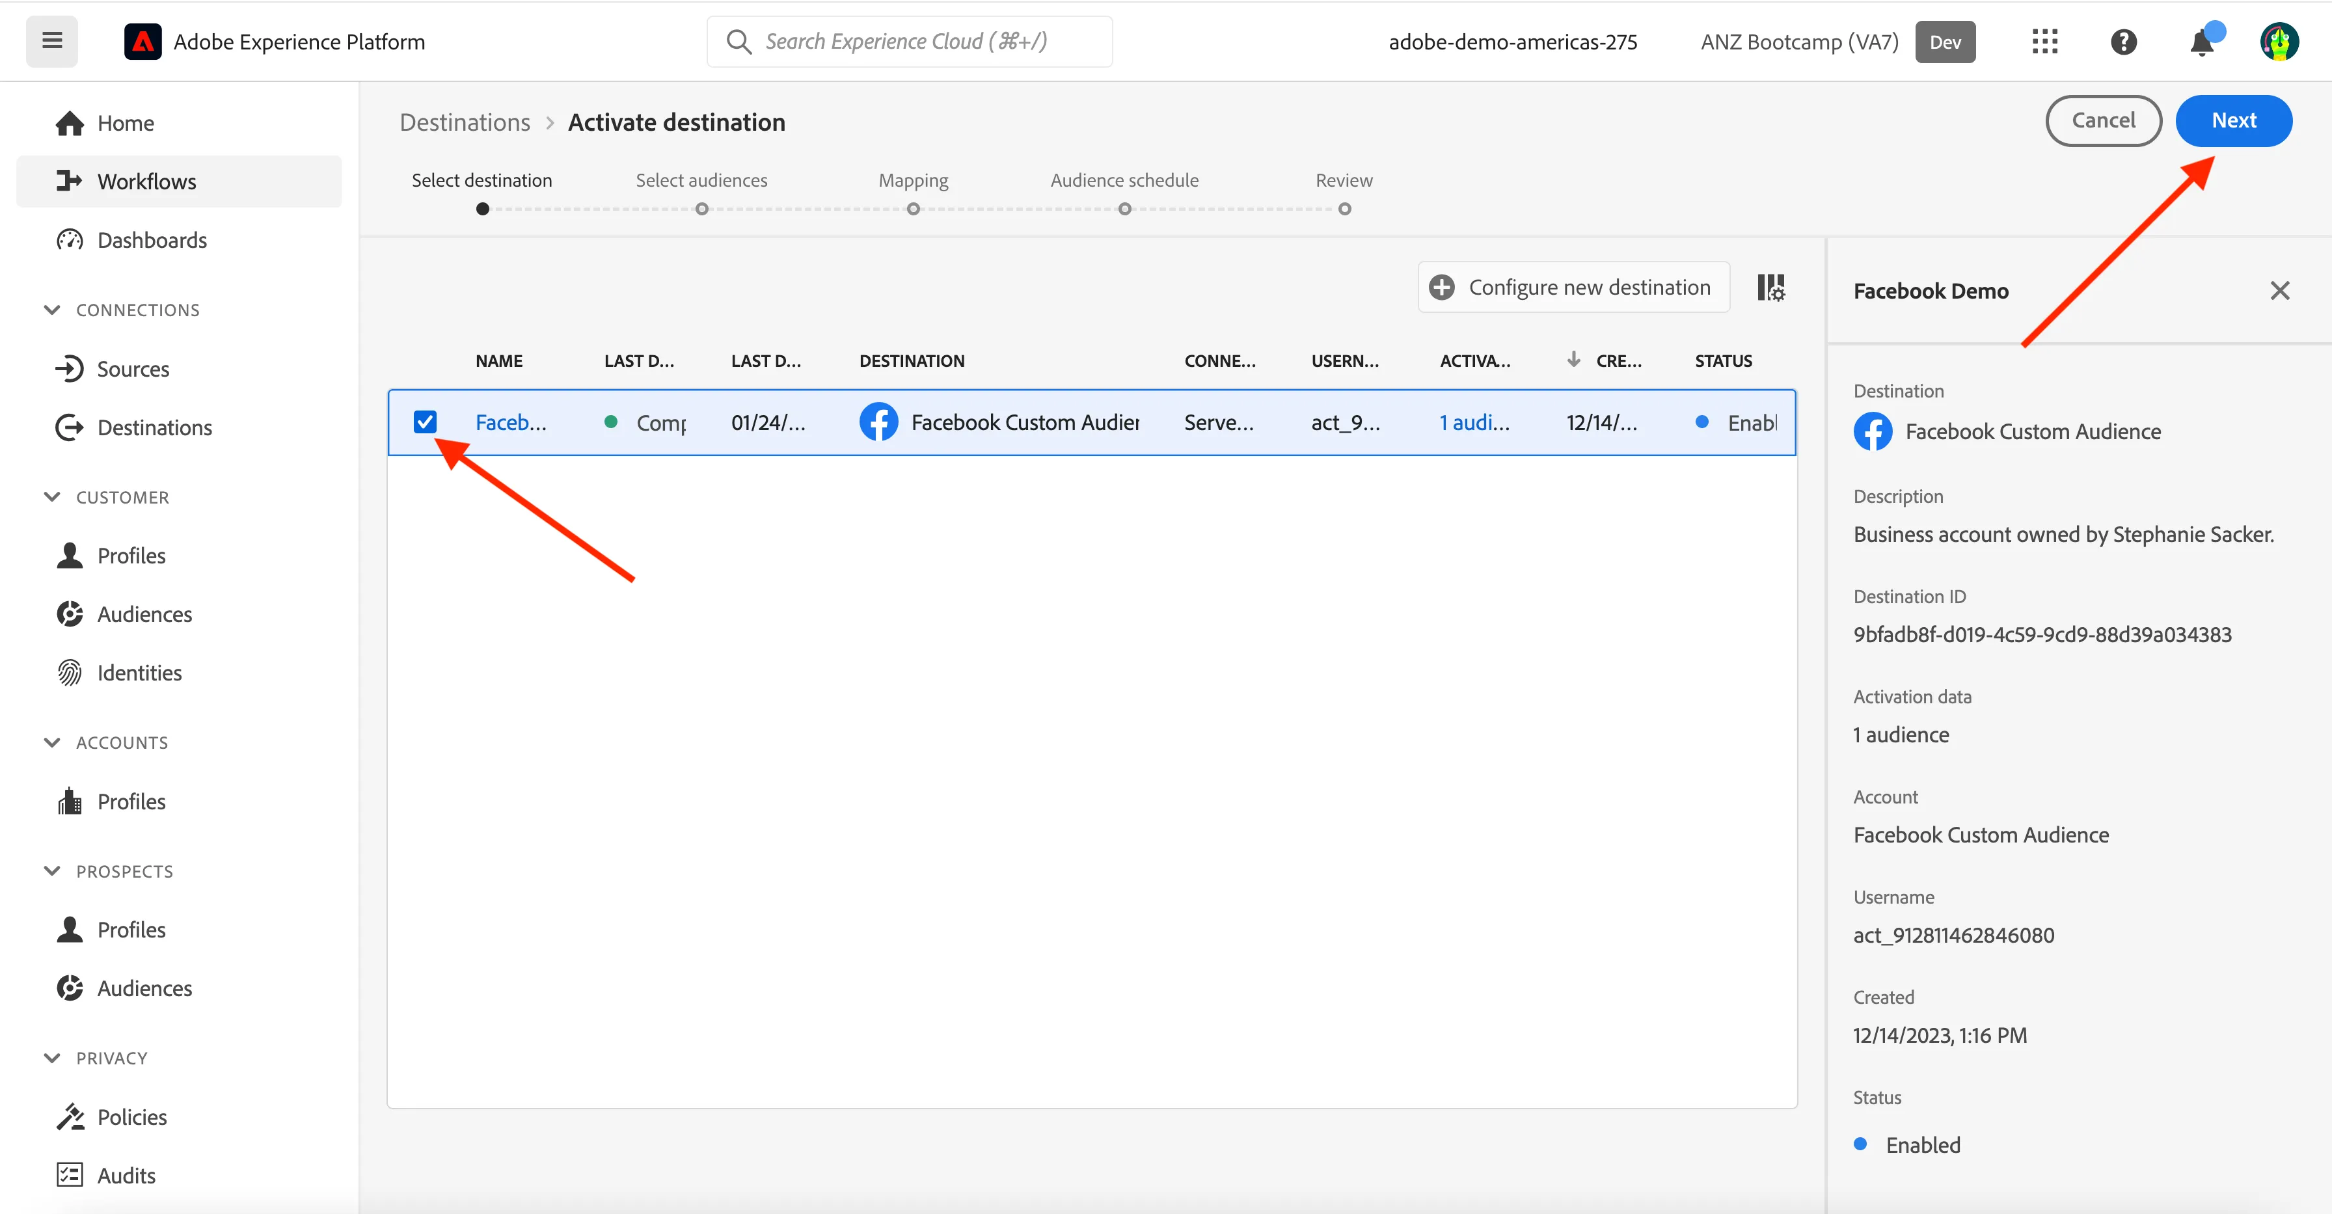The image size is (2332, 1214).
Task: Open Policies under Privacy
Action: click(x=179, y=1117)
